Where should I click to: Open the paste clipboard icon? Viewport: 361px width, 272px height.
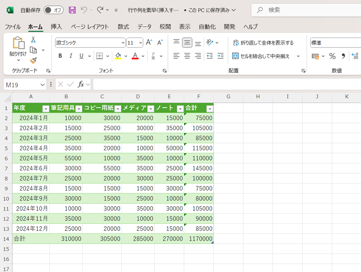point(18,43)
